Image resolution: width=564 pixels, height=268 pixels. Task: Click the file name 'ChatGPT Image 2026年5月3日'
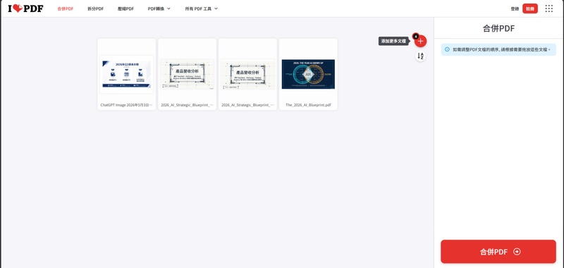127,105
